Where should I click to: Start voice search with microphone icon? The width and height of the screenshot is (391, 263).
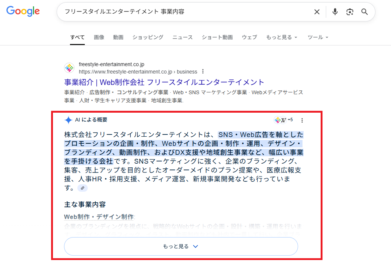tap(335, 12)
